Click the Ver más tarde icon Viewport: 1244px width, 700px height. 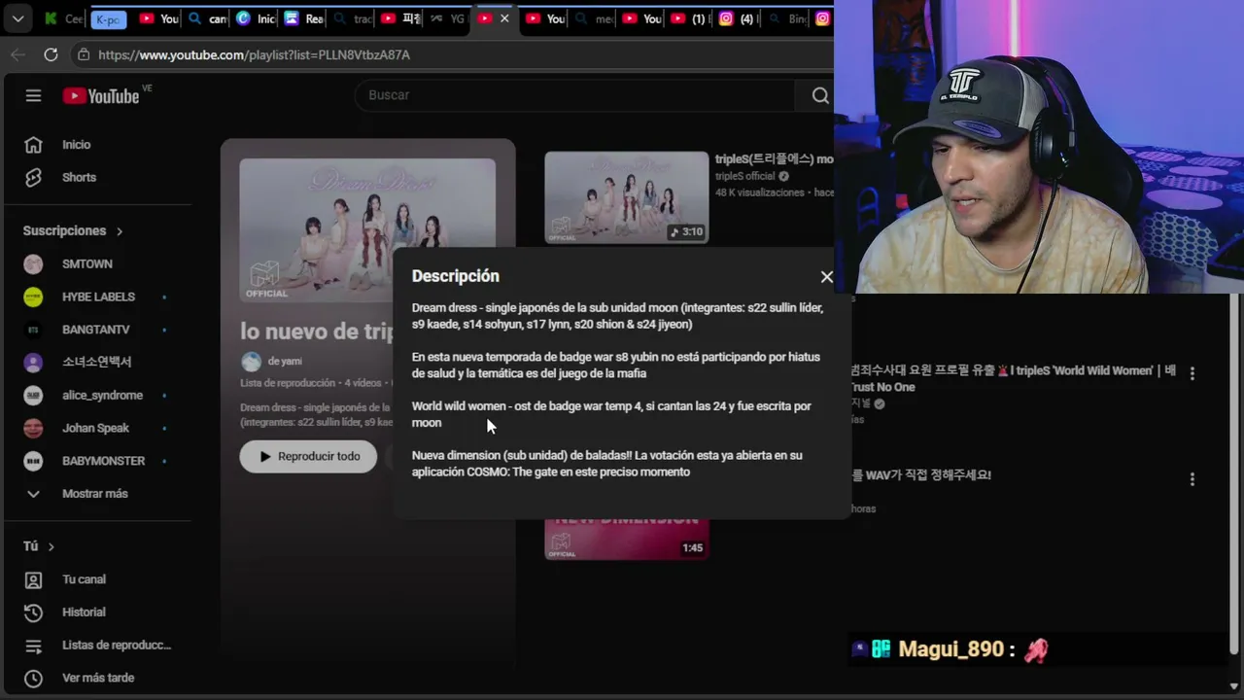point(33,679)
